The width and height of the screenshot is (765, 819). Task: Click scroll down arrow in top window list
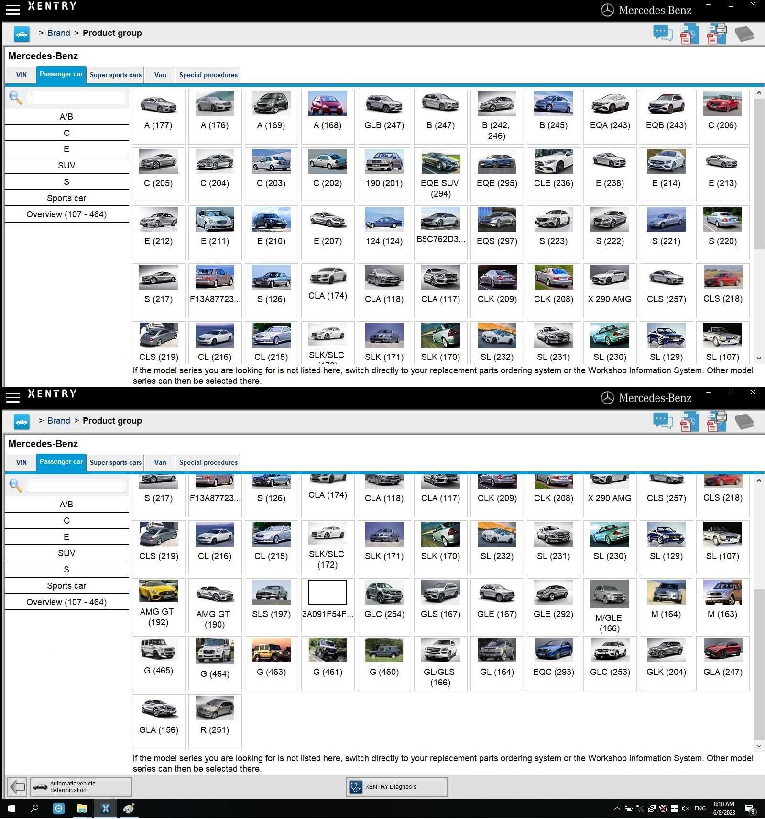point(759,358)
